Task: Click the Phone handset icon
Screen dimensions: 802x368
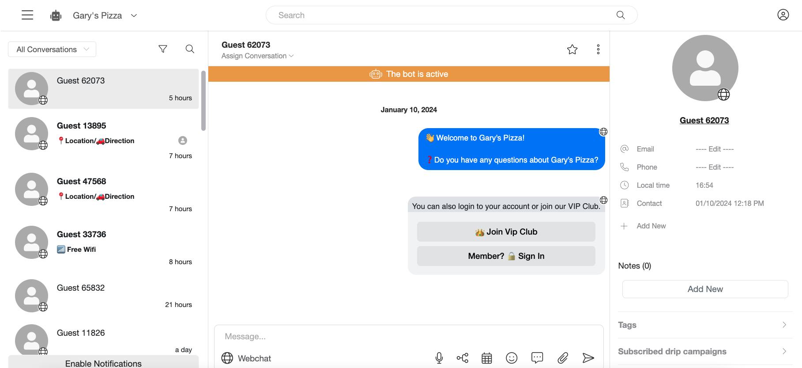Action: click(625, 167)
